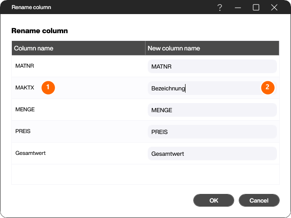Edit the new name field for PREIS
Image resolution: width=291 pixels, height=218 pixels.
point(212,132)
